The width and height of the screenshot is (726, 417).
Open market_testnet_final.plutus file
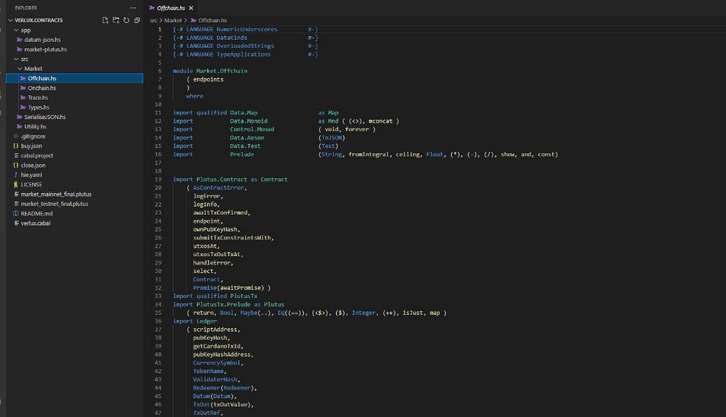(x=55, y=204)
